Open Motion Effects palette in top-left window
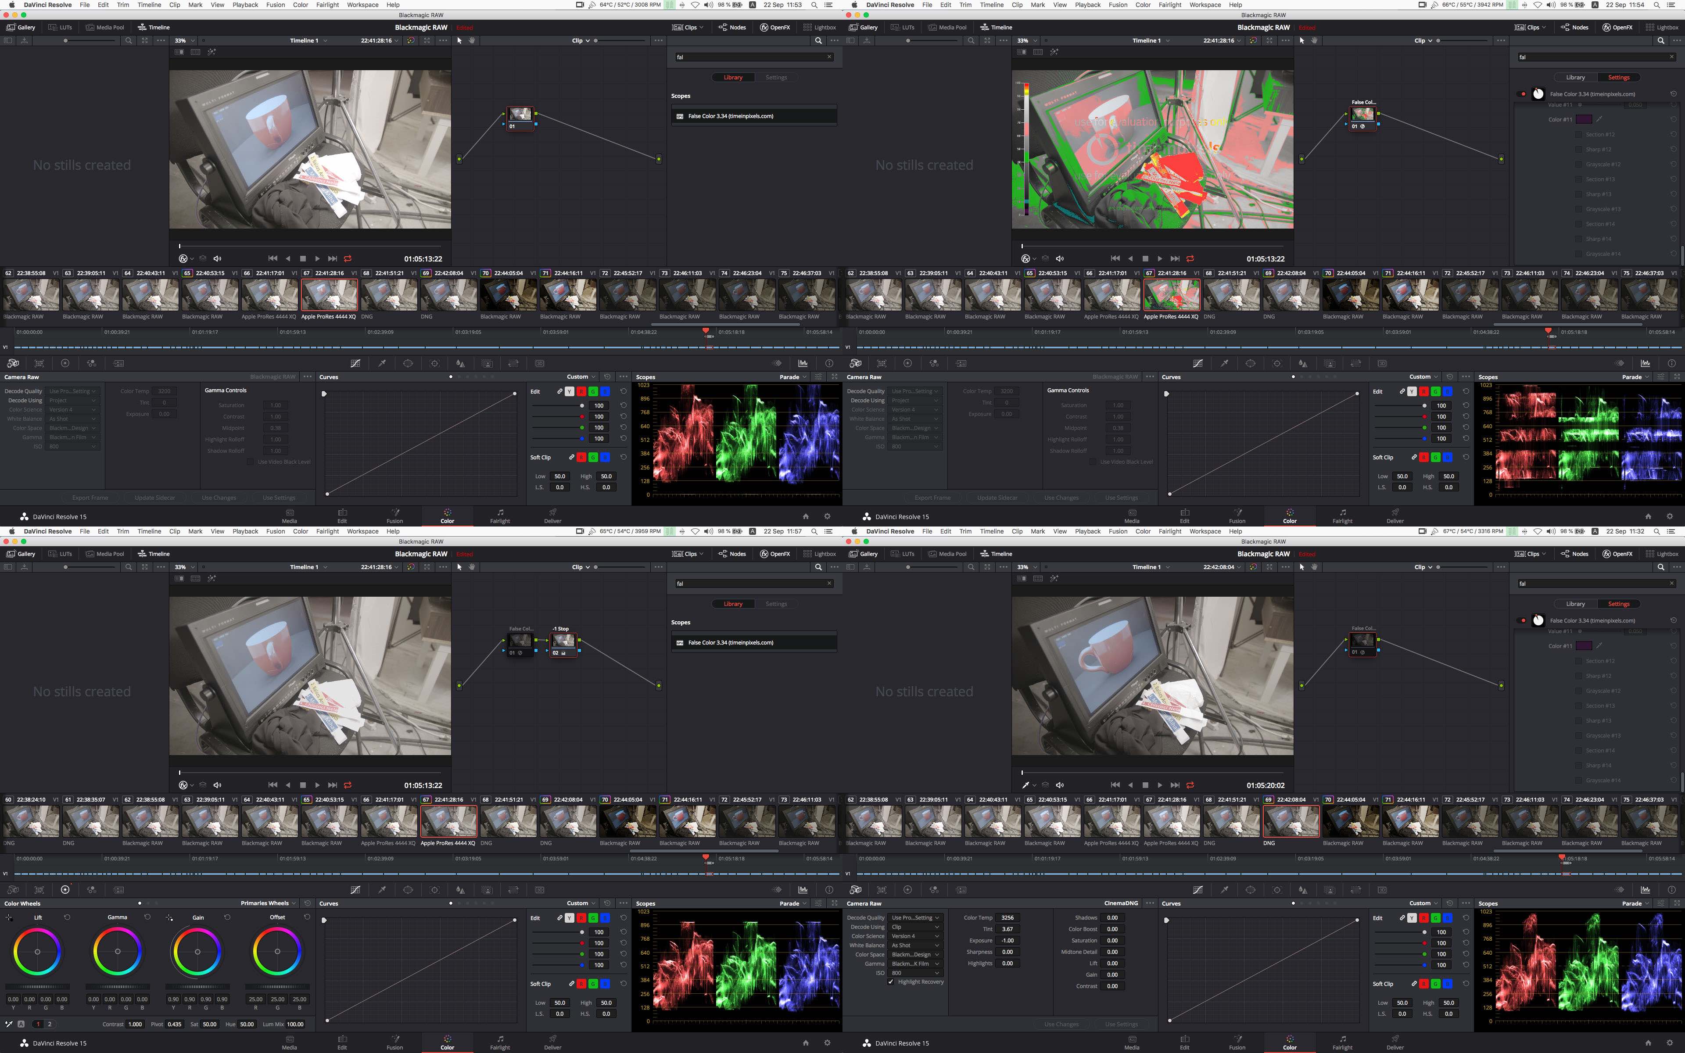1685x1053 pixels. point(118,364)
